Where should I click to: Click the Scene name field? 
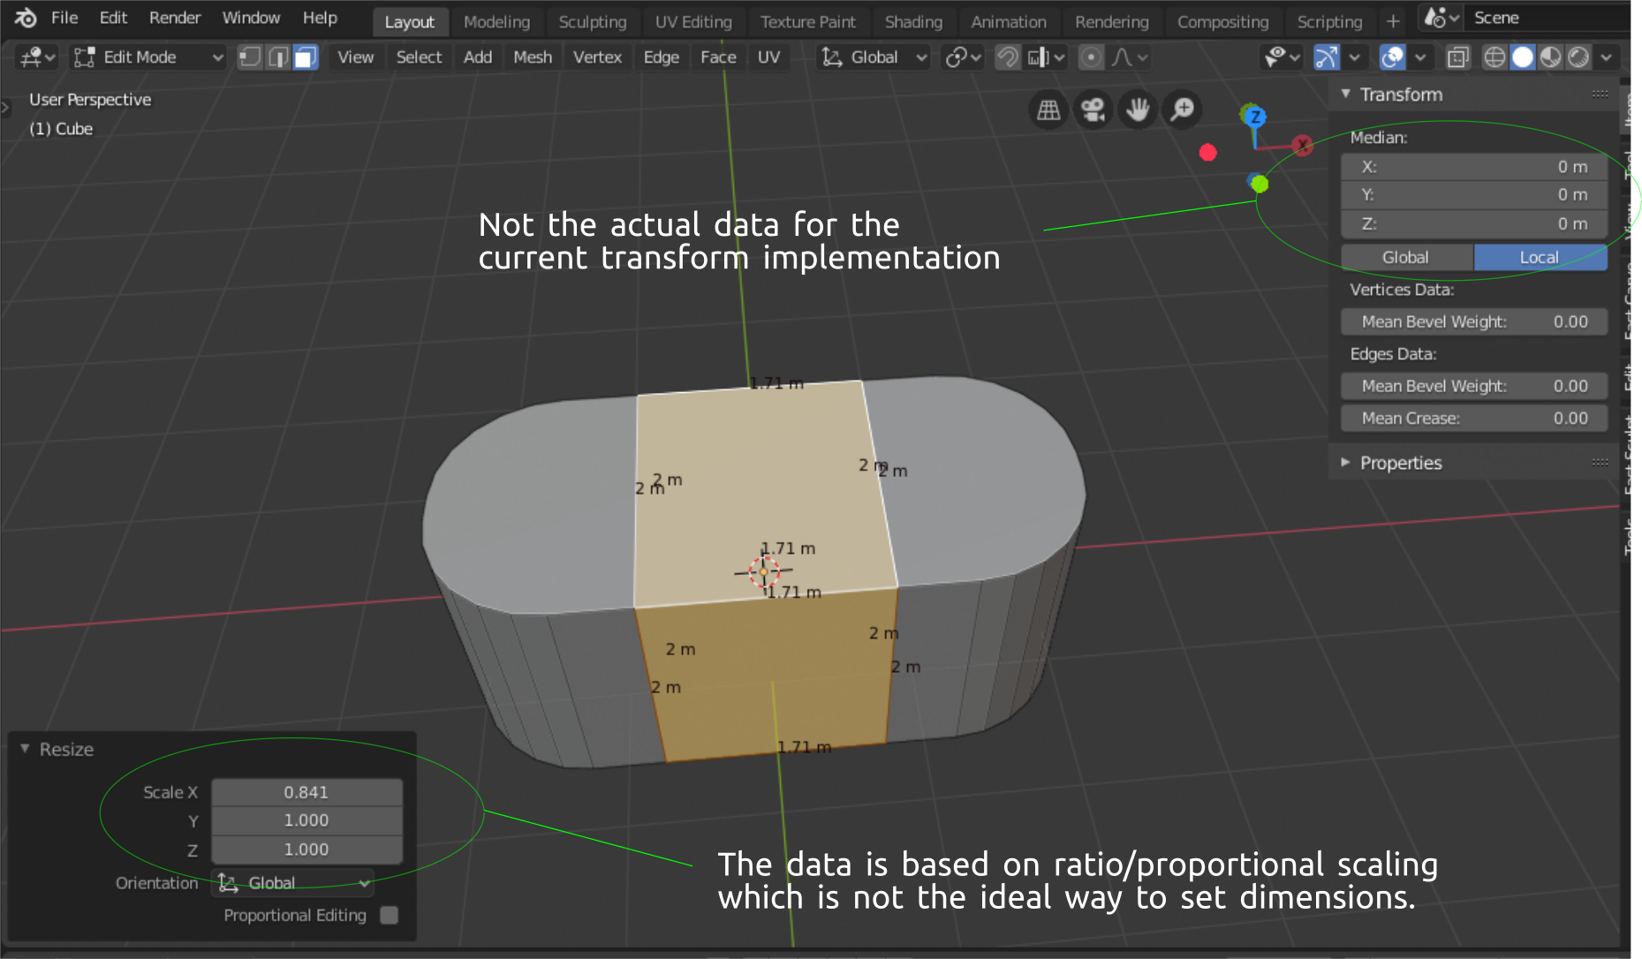coord(1546,18)
